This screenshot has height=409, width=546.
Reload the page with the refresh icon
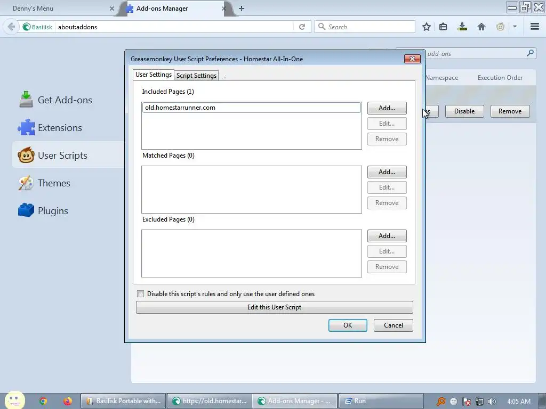[x=302, y=27]
